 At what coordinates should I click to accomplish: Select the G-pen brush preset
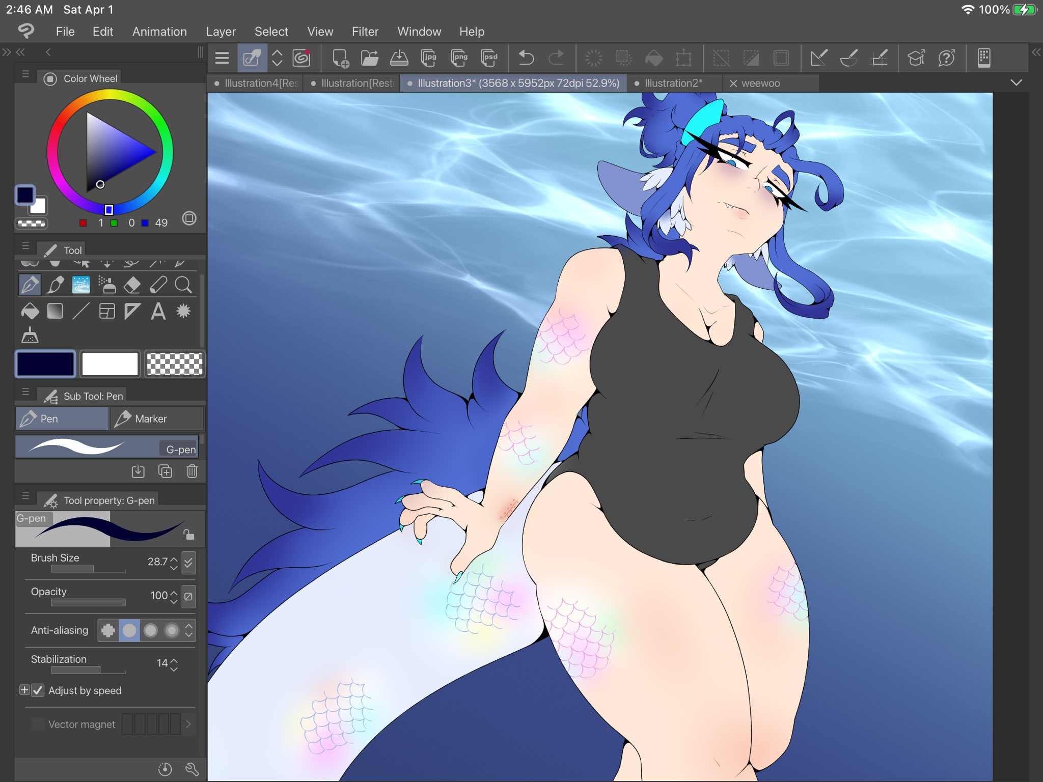pos(107,448)
